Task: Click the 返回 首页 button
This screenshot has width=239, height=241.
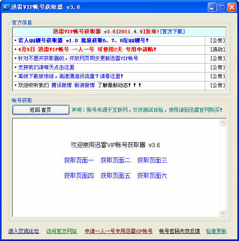Action: click(x=40, y=110)
